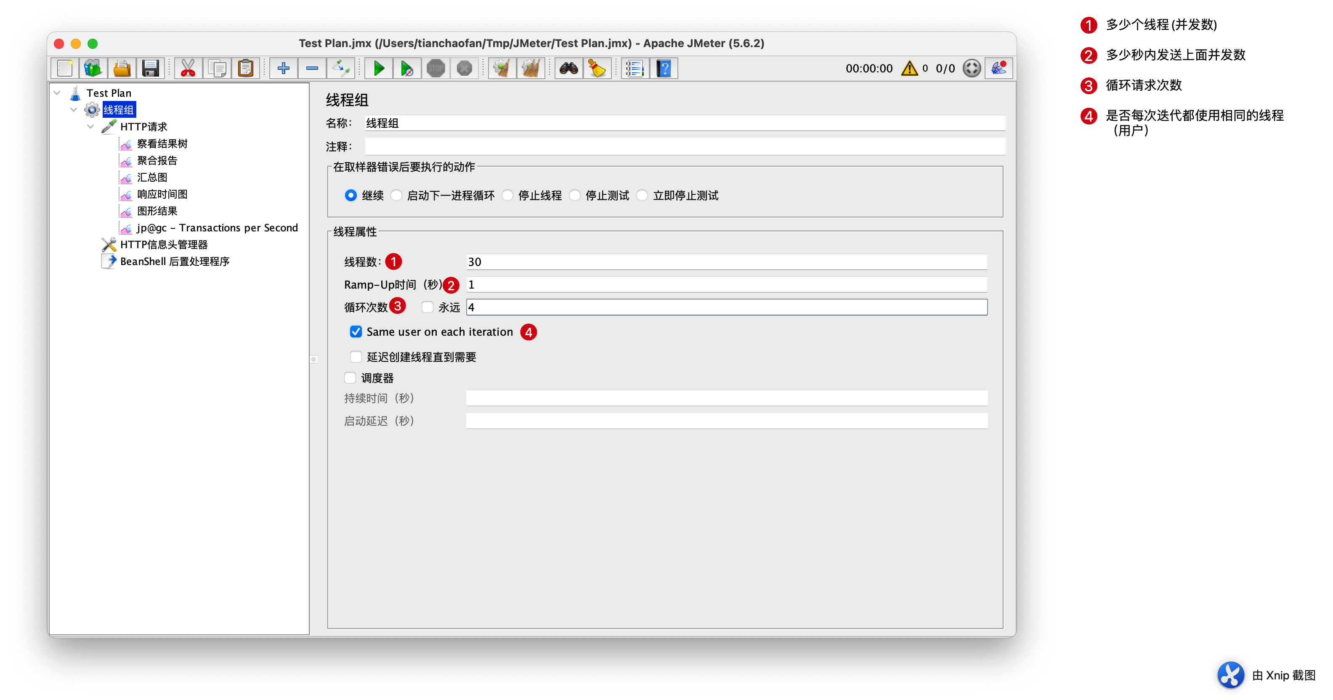Click the Stop test icon

point(436,68)
